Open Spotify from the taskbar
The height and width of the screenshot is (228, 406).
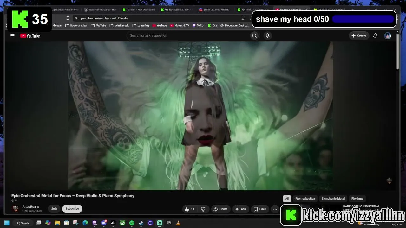132,223
